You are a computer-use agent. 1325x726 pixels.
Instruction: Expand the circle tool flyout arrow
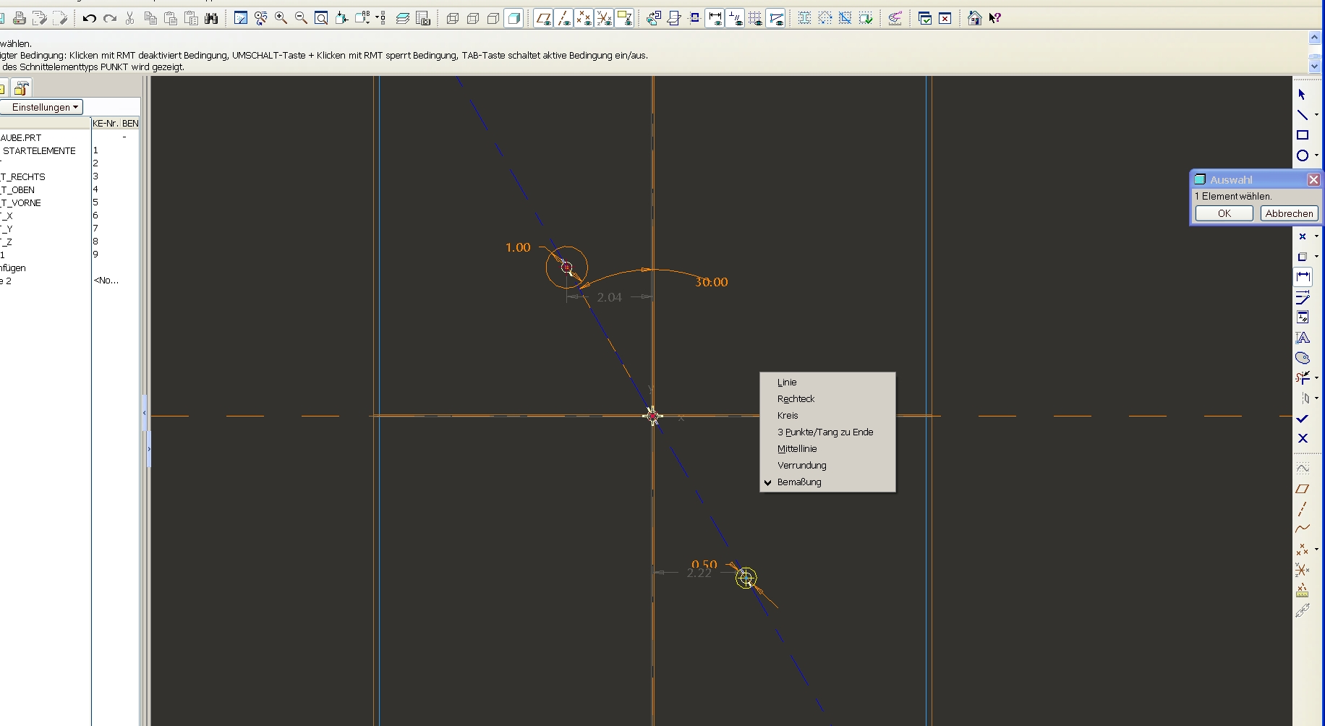[x=1316, y=155]
